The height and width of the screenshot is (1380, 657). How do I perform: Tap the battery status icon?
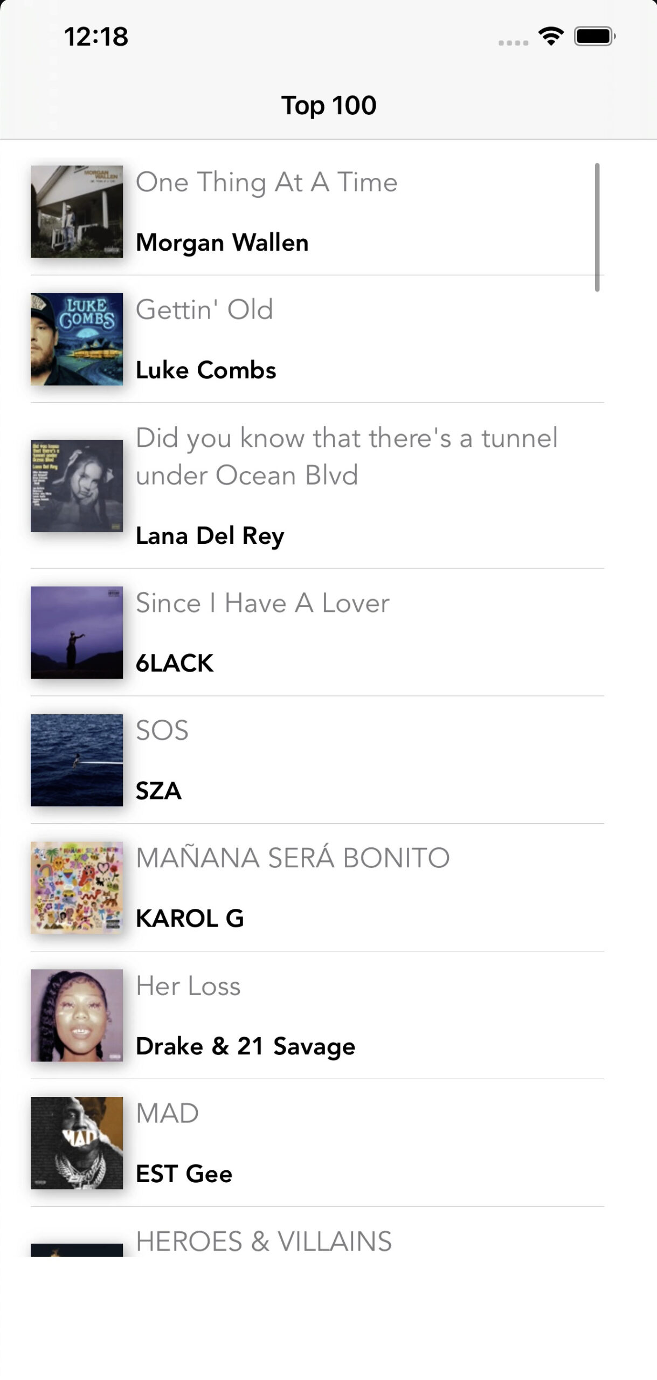click(594, 37)
